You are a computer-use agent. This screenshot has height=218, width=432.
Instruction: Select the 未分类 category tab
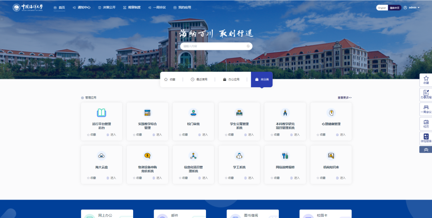[x=262, y=79]
